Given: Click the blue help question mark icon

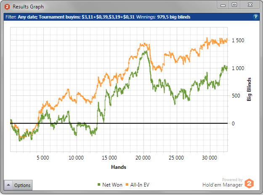Looking at the screenshot, I should coord(255,17).
